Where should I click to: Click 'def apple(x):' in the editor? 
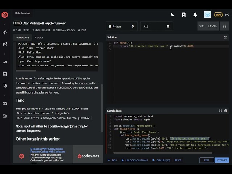tap(123, 43)
